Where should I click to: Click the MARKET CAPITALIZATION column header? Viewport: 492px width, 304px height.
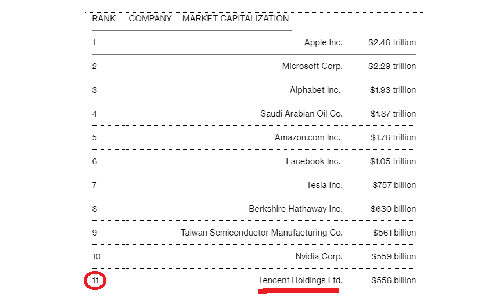point(235,19)
